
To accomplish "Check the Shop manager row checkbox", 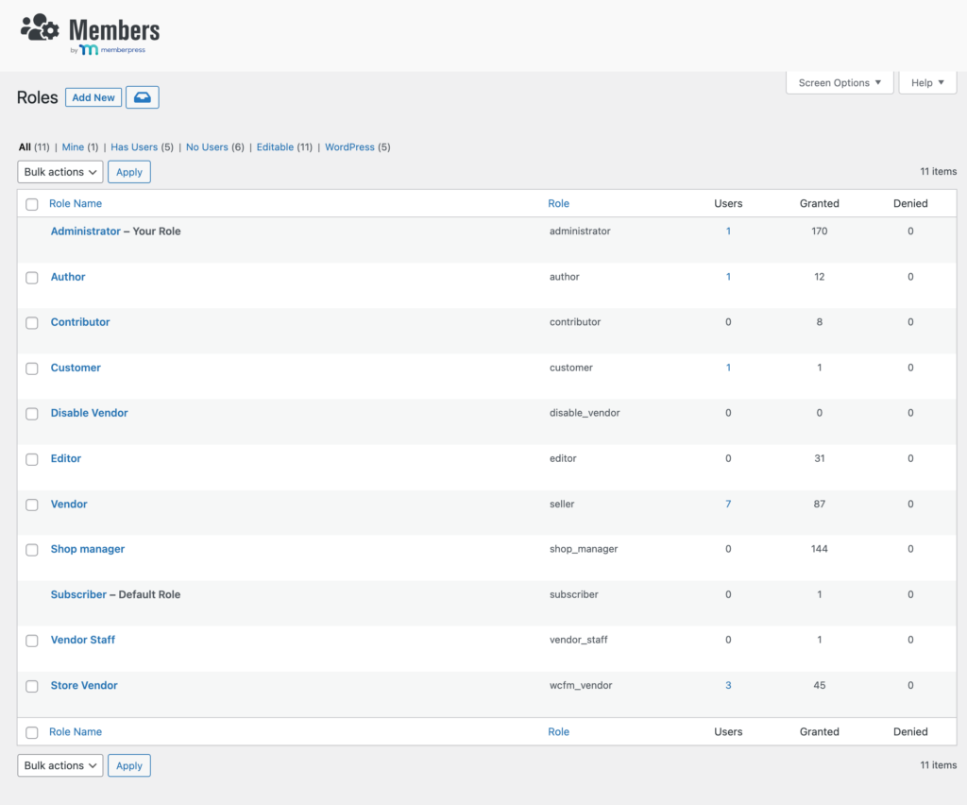I will 32,550.
